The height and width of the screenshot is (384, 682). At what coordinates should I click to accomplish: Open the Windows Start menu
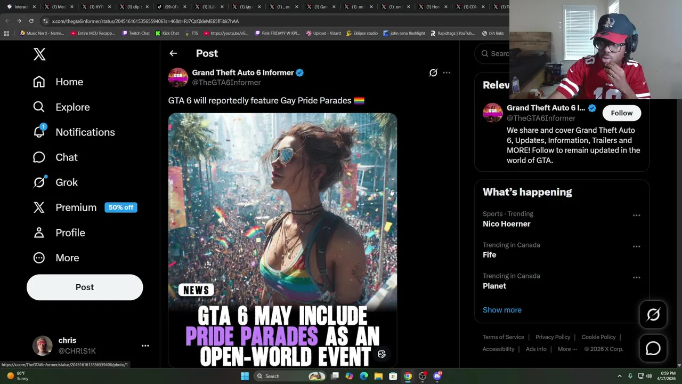click(245, 376)
